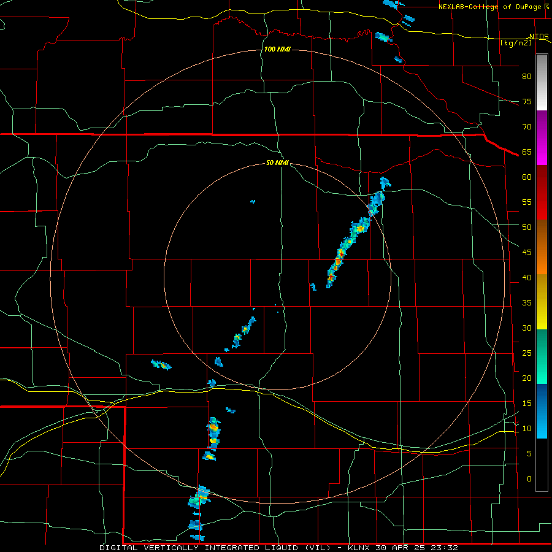Image resolution: width=552 pixels, height=552 pixels.
Task: Pick the blue segment of the color bar
Action: (x=542, y=411)
